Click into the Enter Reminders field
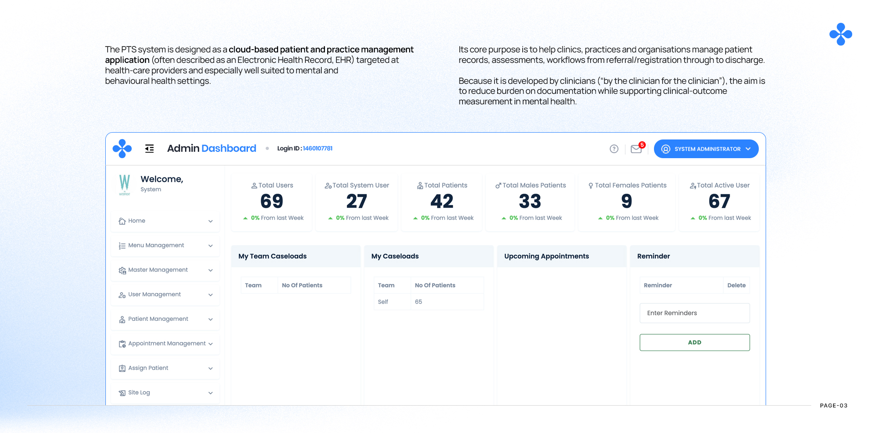875x433 pixels. [x=694, y=313]
